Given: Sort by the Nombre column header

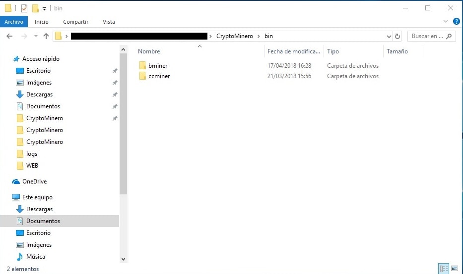Looking at the screenshot, I should point(149,51).
